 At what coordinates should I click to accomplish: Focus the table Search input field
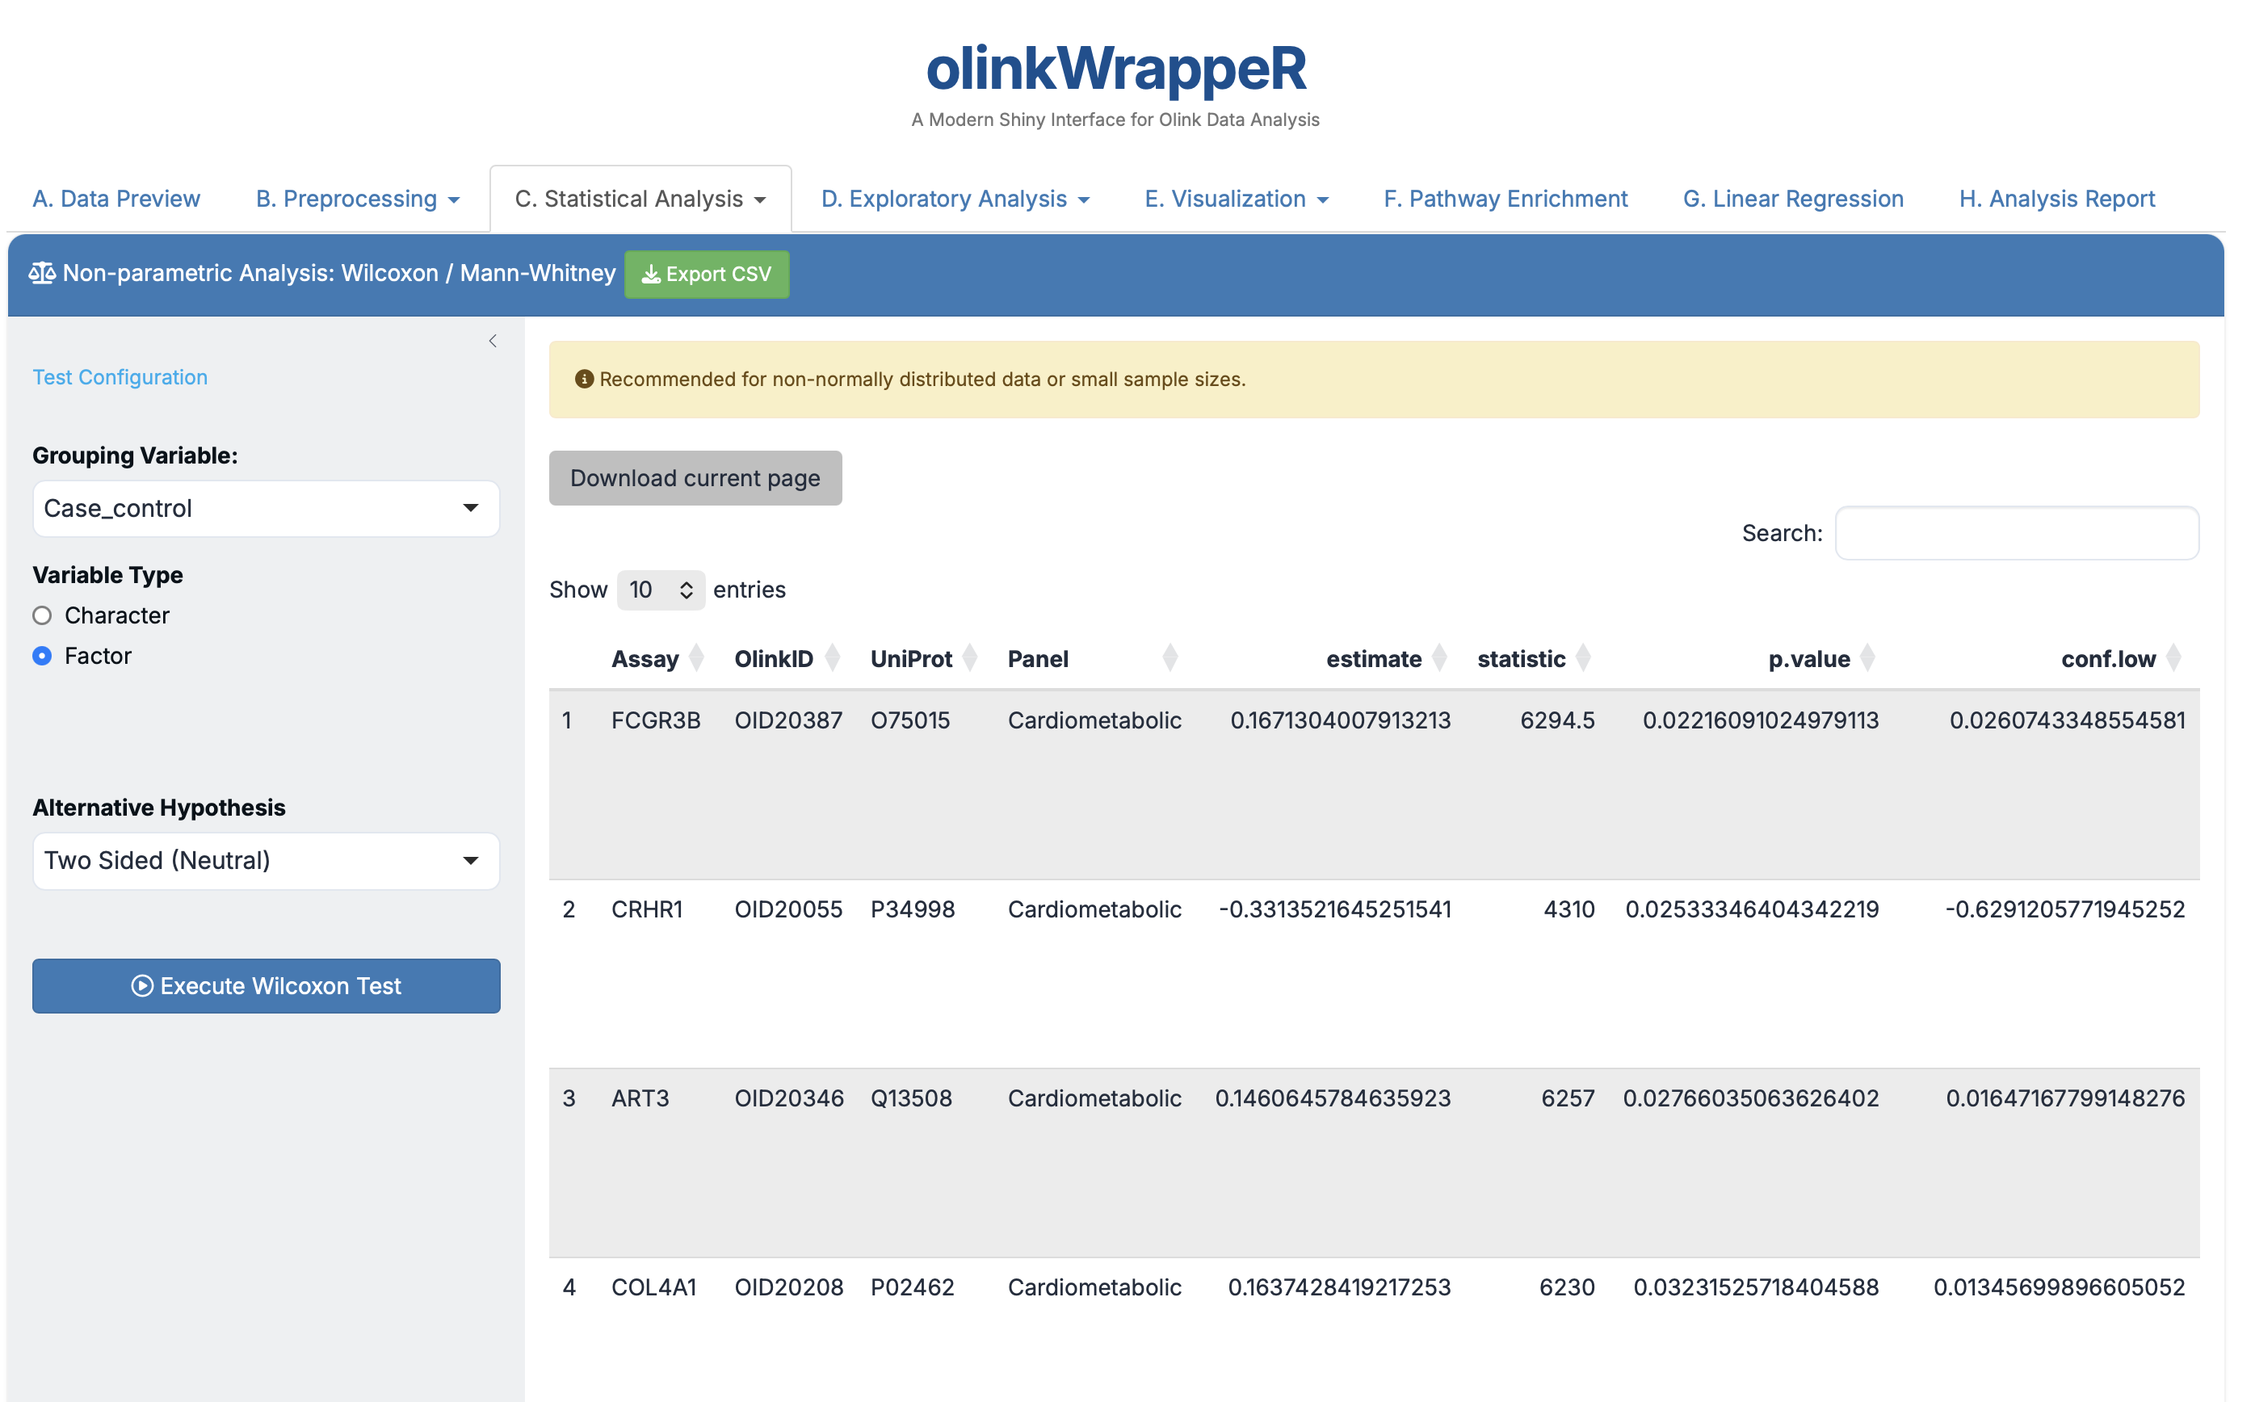pos(2017,533)
